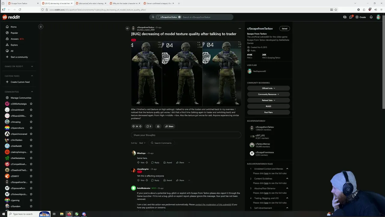Open the Post Flairs button
This screenshot has width=385, height=217.
pos(268,112)
